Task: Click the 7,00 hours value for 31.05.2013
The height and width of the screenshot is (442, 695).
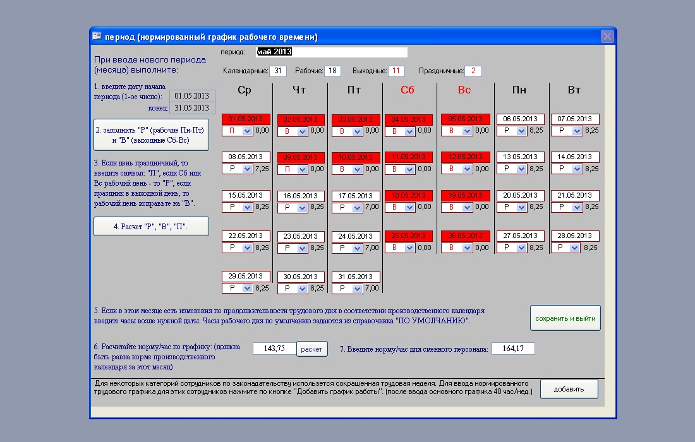Action: (x=372, y=289)
